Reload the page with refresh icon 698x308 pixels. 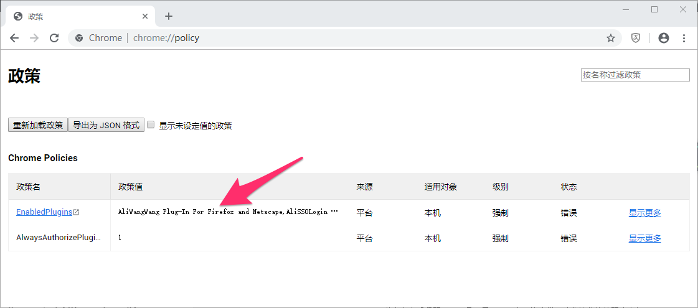[54, 39]
